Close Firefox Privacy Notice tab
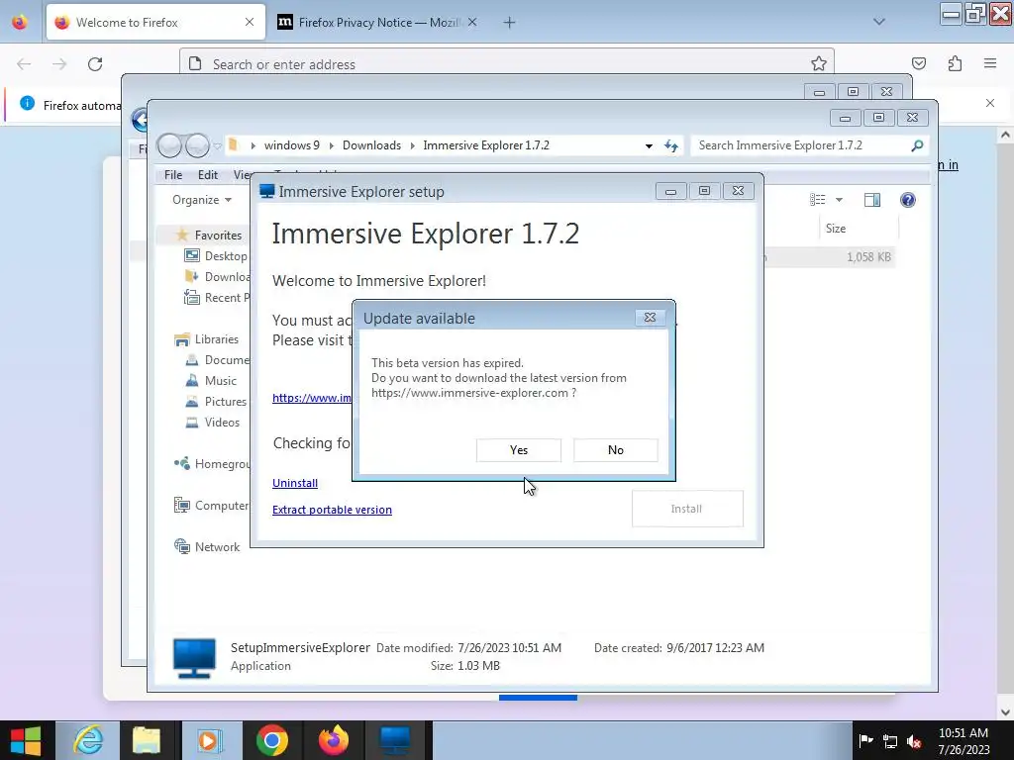 point(472,22)
